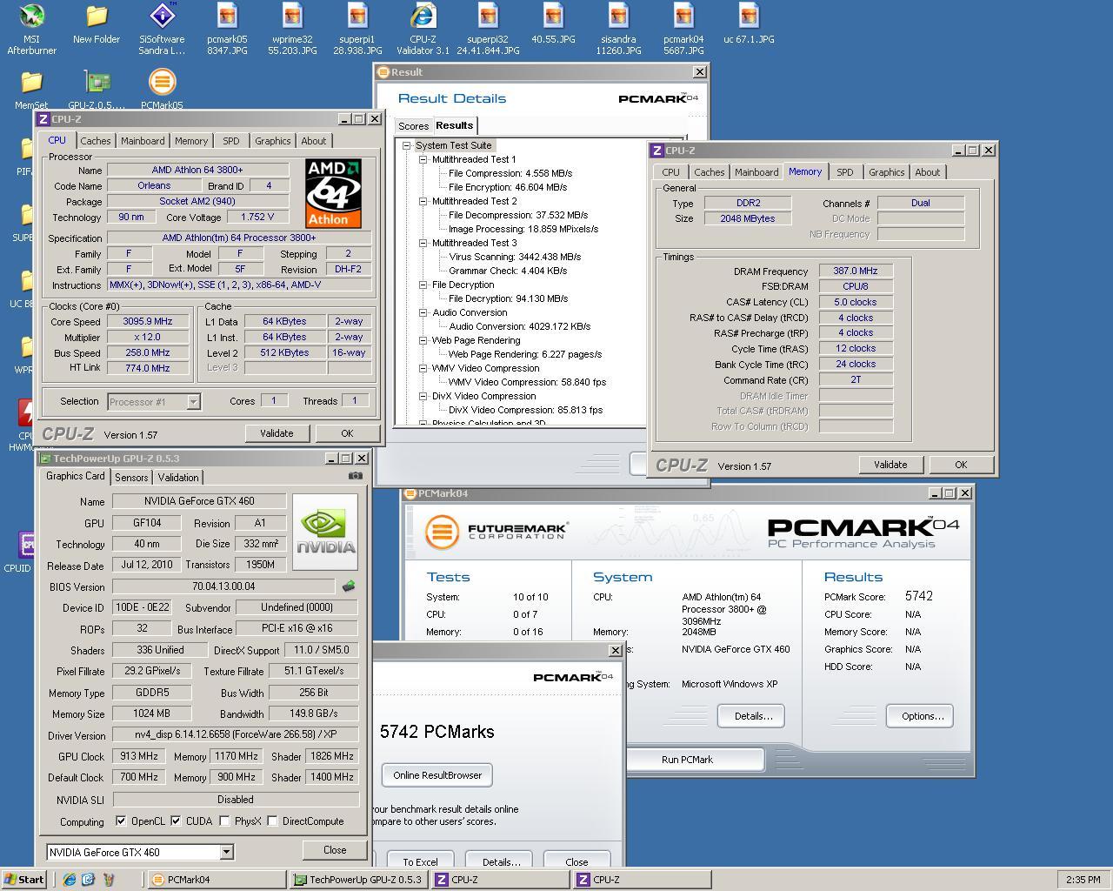1113x891 pixels.
Task: Click the third quick launch icon in taskbar
Action: click(x=108, y=880)
